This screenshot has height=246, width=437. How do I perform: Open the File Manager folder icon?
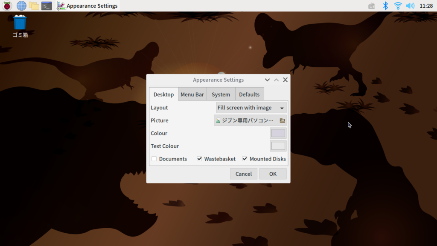[34, 6]
